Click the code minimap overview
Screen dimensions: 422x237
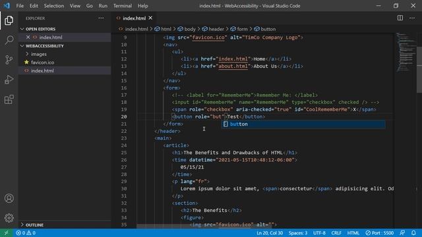click(x=406, y=53)
